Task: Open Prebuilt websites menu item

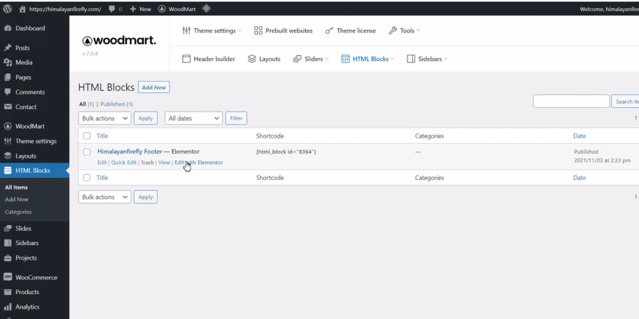Action: click(x=283, y=31)
